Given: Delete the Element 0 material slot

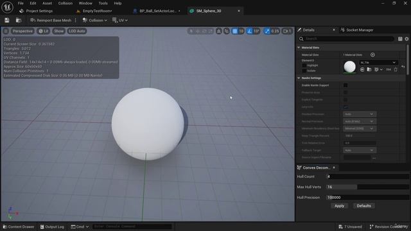Looking at the screenshot, I should coord(396,69).
